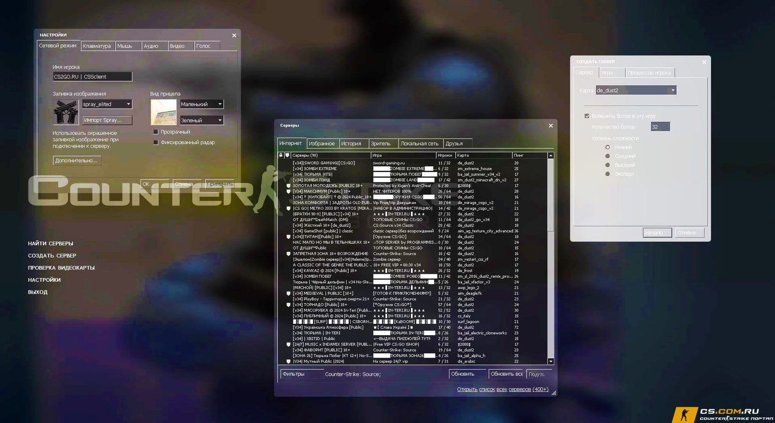
Task: Sort servers by the anti-cheat shield column icon
Action: coord(287,155)
